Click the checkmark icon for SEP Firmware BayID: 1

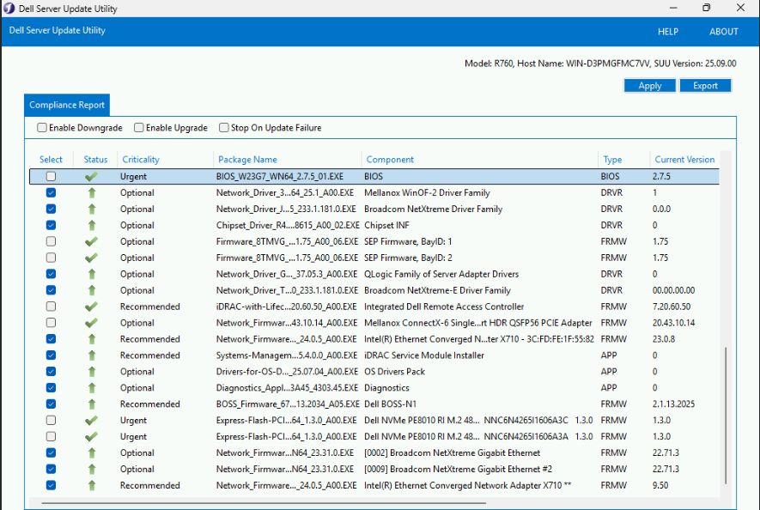click(91, 241)
